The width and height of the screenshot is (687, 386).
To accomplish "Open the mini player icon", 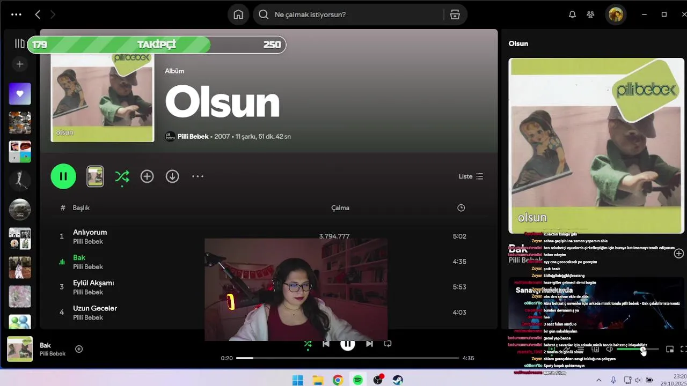I will [x=670, y=350].
